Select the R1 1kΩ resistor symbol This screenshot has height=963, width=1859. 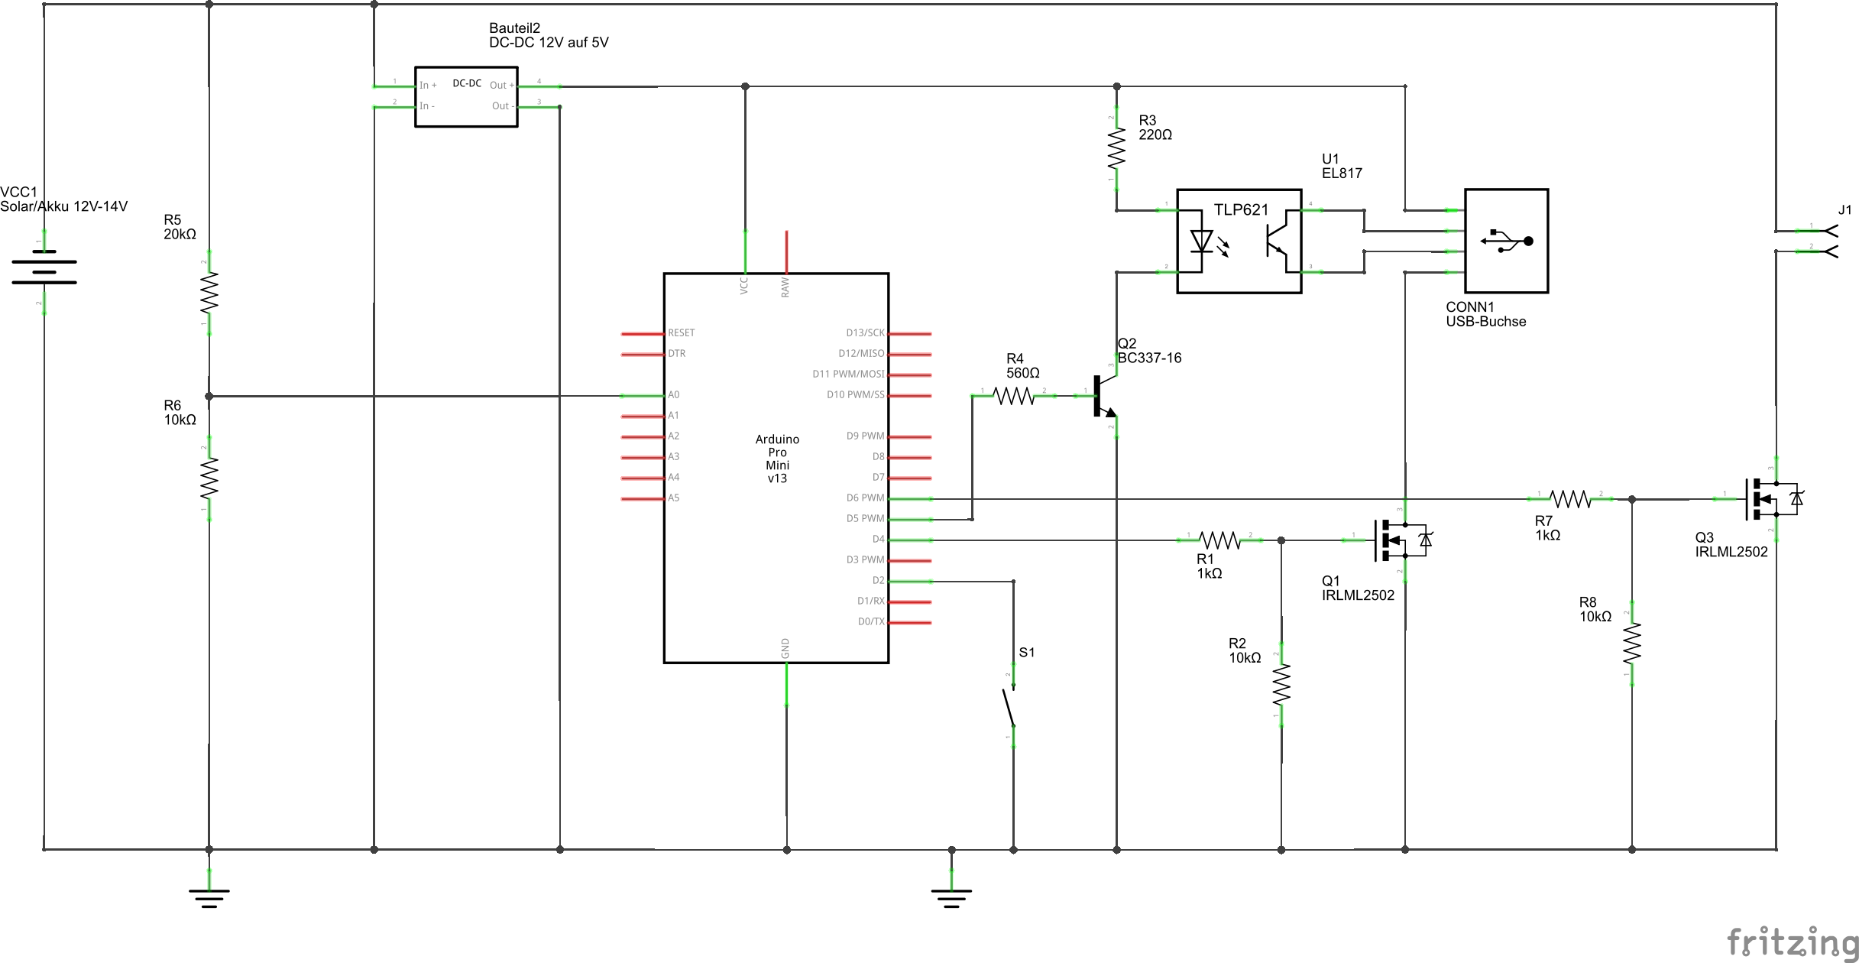(1219, 540)
